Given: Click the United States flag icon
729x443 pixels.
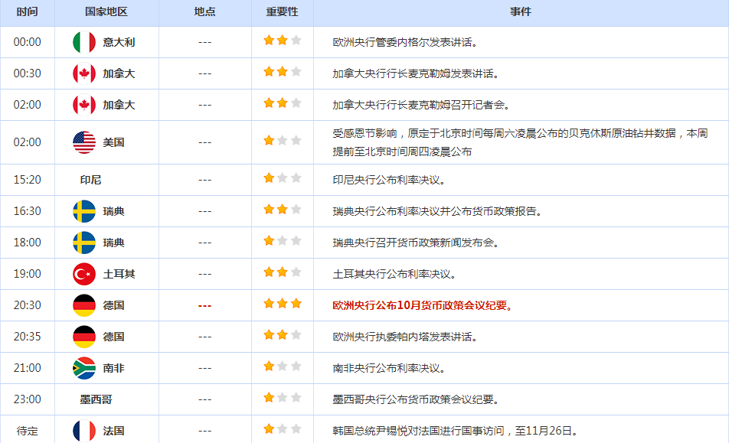Looking at the screenshot, I should (x=83, y=142).
